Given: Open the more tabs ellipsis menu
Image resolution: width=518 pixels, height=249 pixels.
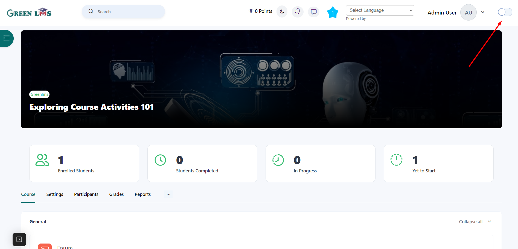Looking at the screenshot, I should (168, 194).
